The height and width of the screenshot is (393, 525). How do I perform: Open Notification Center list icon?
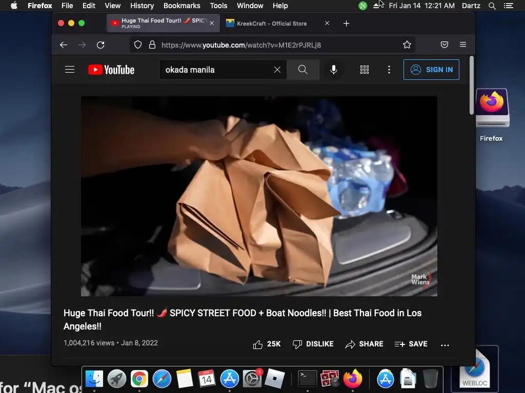pos(509,6)
